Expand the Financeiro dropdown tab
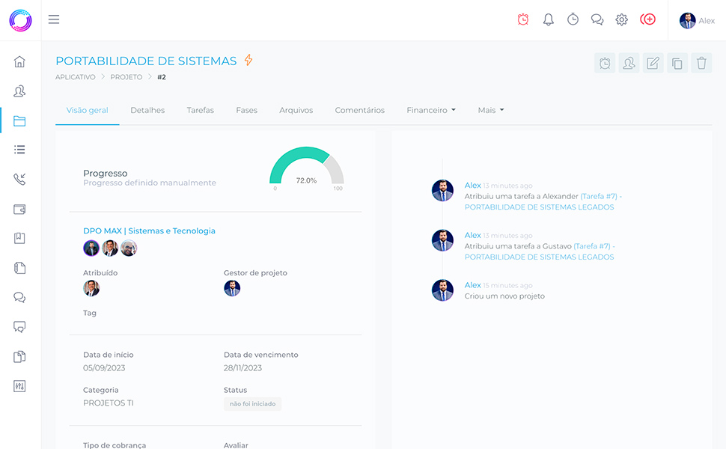Viewport: 726px width, 449px height. point(431,110)
